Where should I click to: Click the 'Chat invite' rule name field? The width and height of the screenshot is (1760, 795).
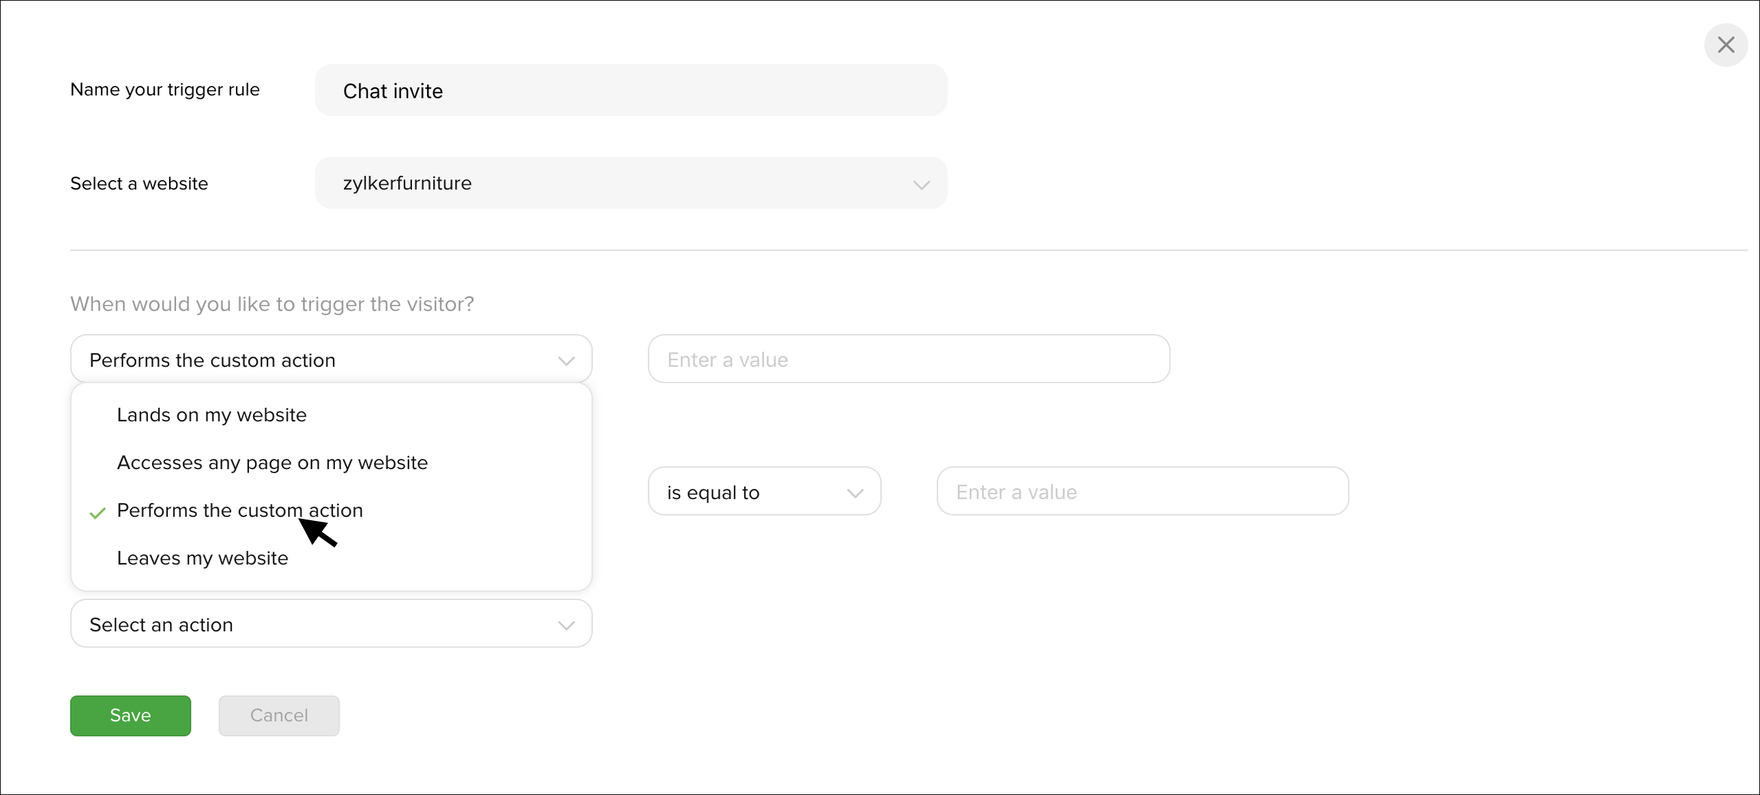tap(630, 90)
